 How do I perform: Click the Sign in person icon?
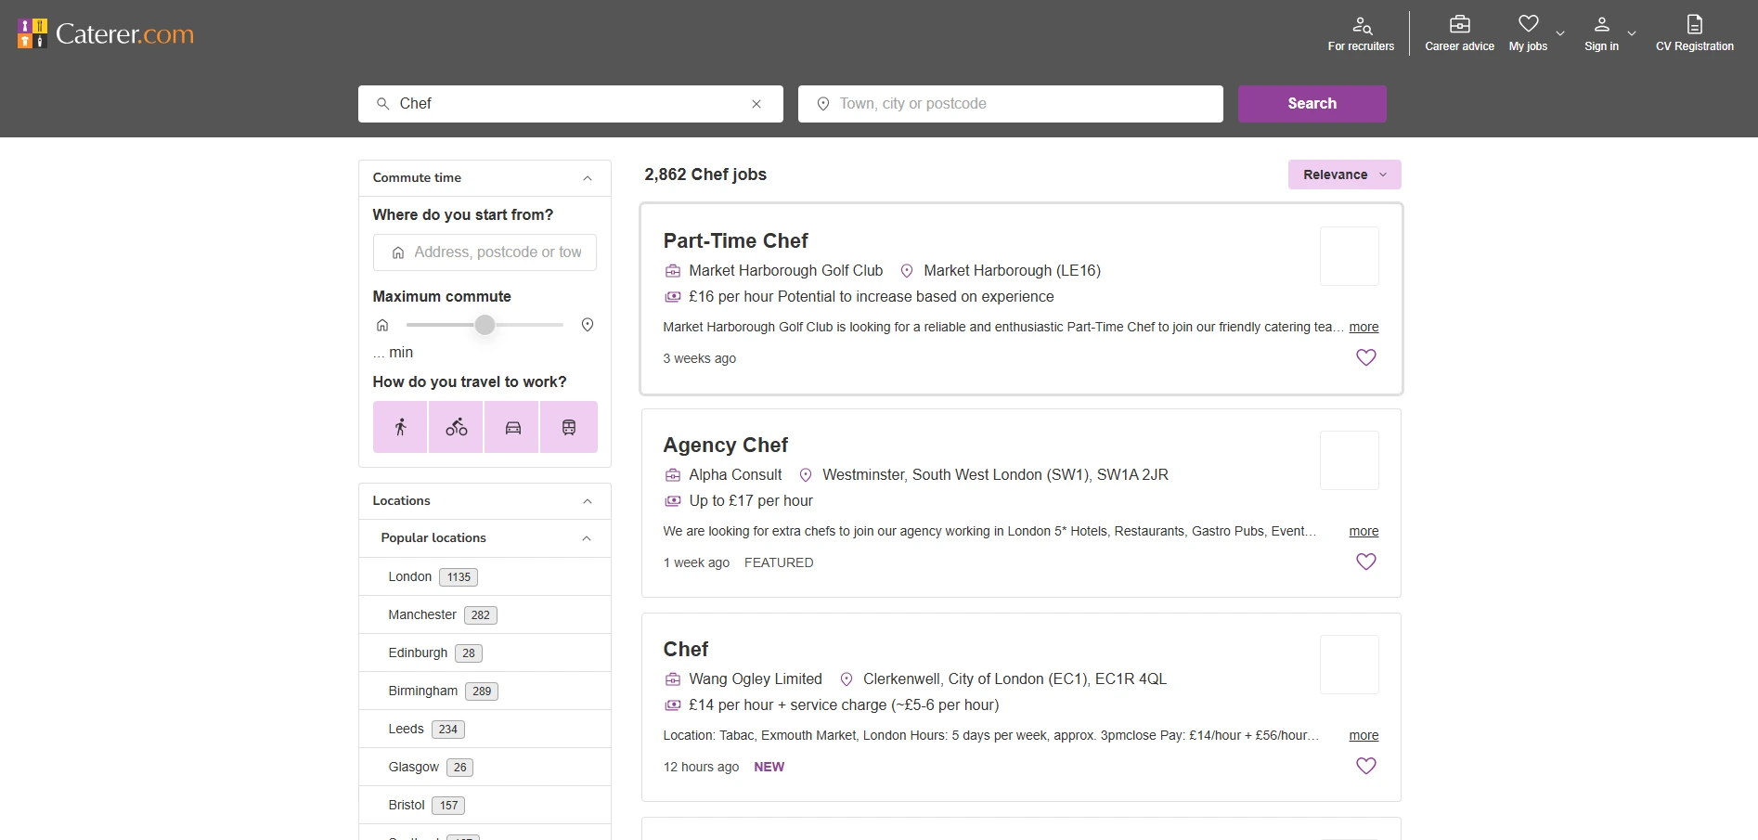coord(1601,24)
